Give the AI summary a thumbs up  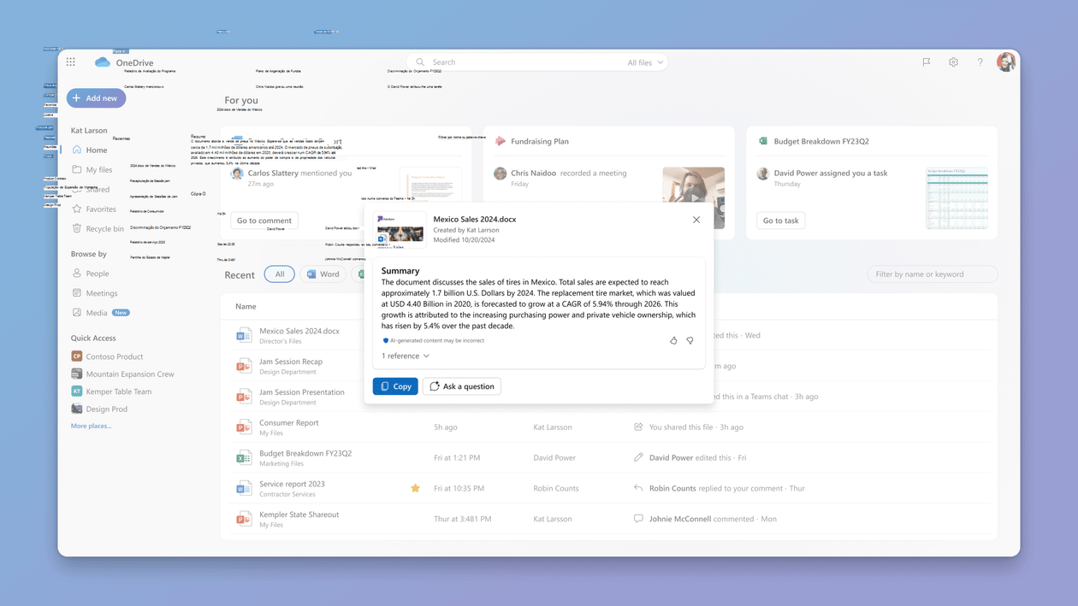[672, 340]
